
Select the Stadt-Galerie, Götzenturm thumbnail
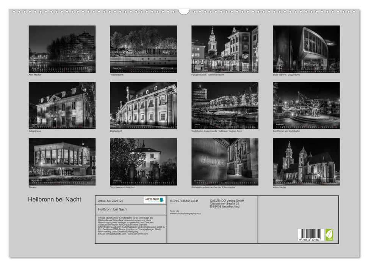point(306,49)
